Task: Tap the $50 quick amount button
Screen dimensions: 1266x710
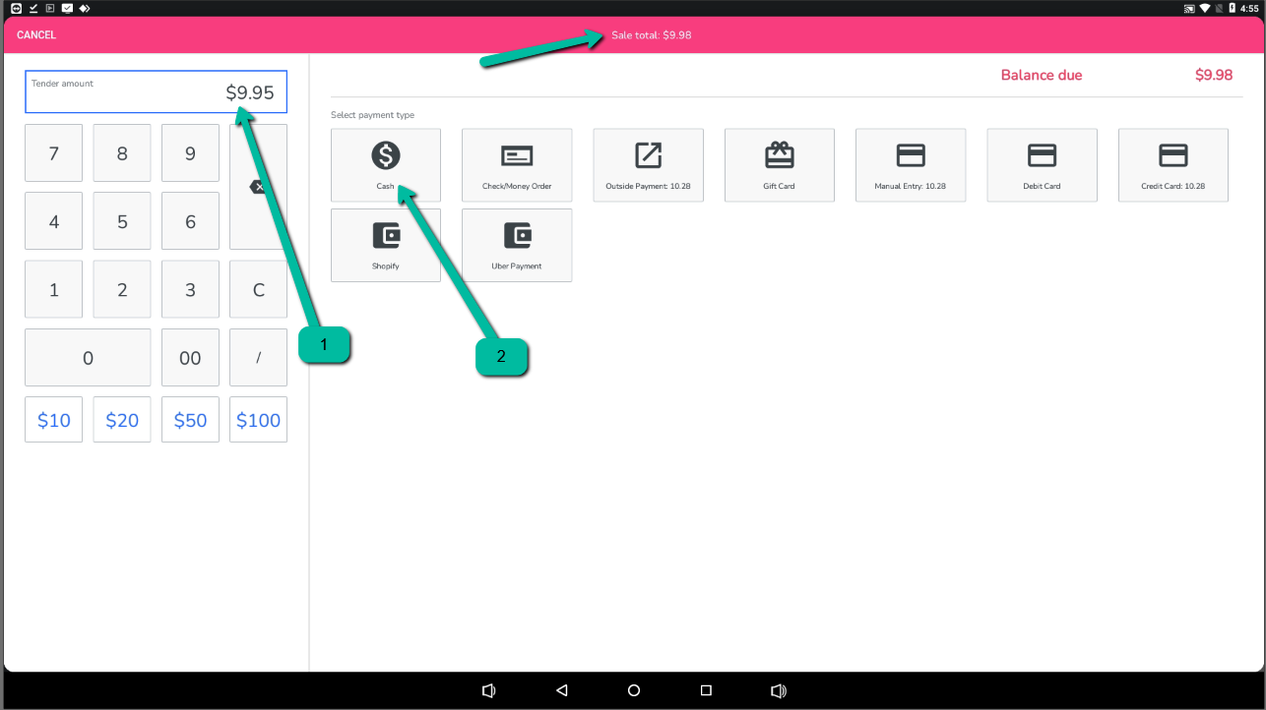Action: click(x=190, y=420)
